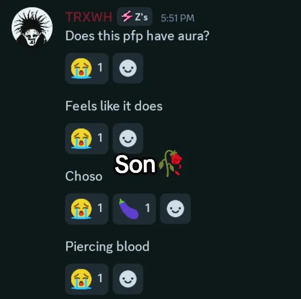Open the Z's server tag badge

(x=135, y=17)
